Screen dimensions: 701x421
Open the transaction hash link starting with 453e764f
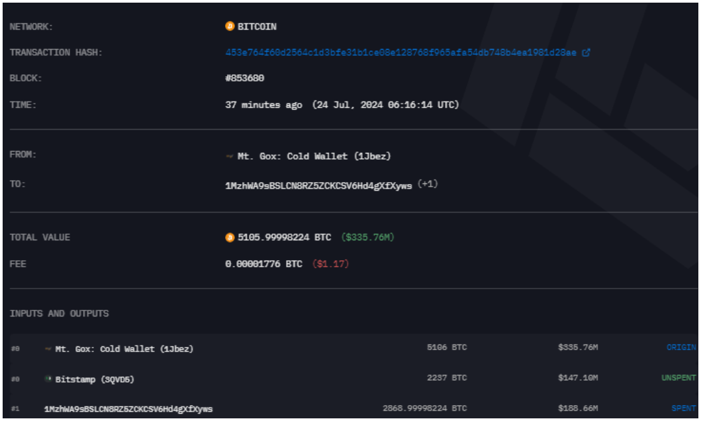click(400, 53)
